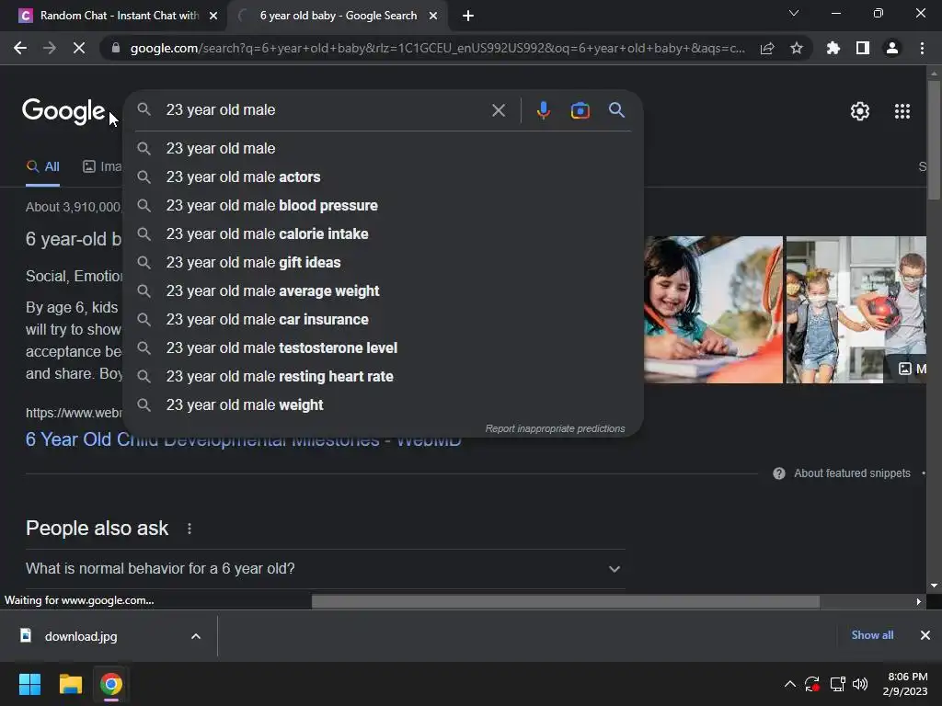This screenshot has width=942, height=706.
Task: Bookmark this page with star icon
Action: [797, 48]
